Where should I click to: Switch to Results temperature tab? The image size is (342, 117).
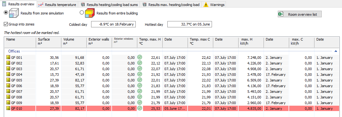coord(57,4)
